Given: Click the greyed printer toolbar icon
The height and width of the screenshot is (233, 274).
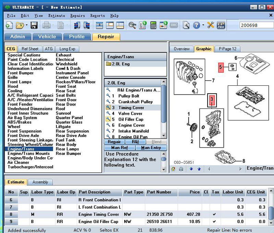Looking at the screenshot, I should point(46,25).
